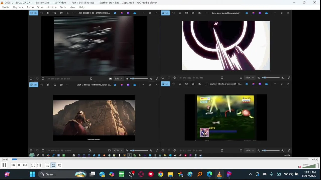Screen dimensions: 321x180
Task: Favorite the boros-speed gif heart icon
Action: coord(169,78)
